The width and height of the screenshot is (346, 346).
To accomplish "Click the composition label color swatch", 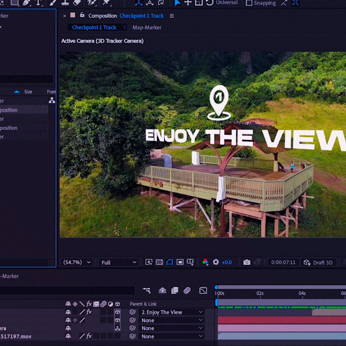I will [73, 15].
